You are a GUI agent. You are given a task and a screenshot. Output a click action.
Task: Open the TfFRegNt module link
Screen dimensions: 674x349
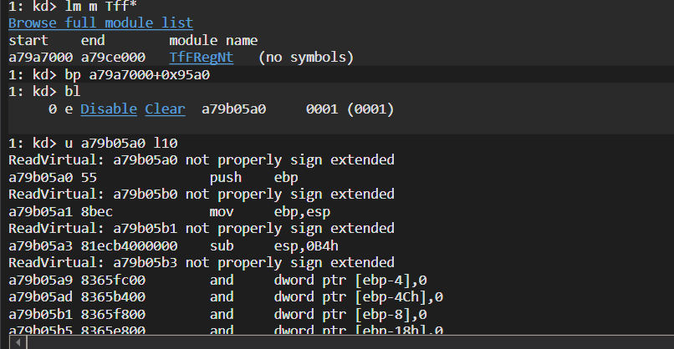(202, 57)
